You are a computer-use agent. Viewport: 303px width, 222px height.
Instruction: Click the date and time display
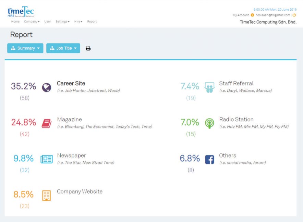point(275,10)
